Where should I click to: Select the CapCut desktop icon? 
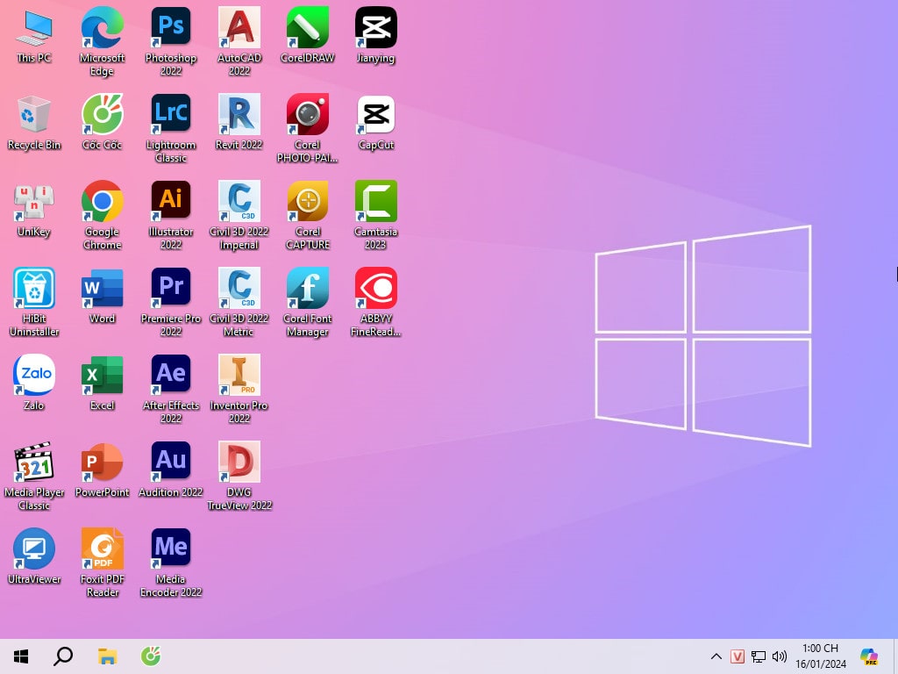[x=375, y=123]
